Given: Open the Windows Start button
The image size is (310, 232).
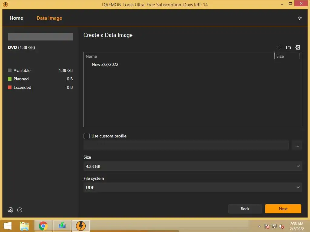Looking at the screenshot, I should pyautogui.click(x=8, y=226).
